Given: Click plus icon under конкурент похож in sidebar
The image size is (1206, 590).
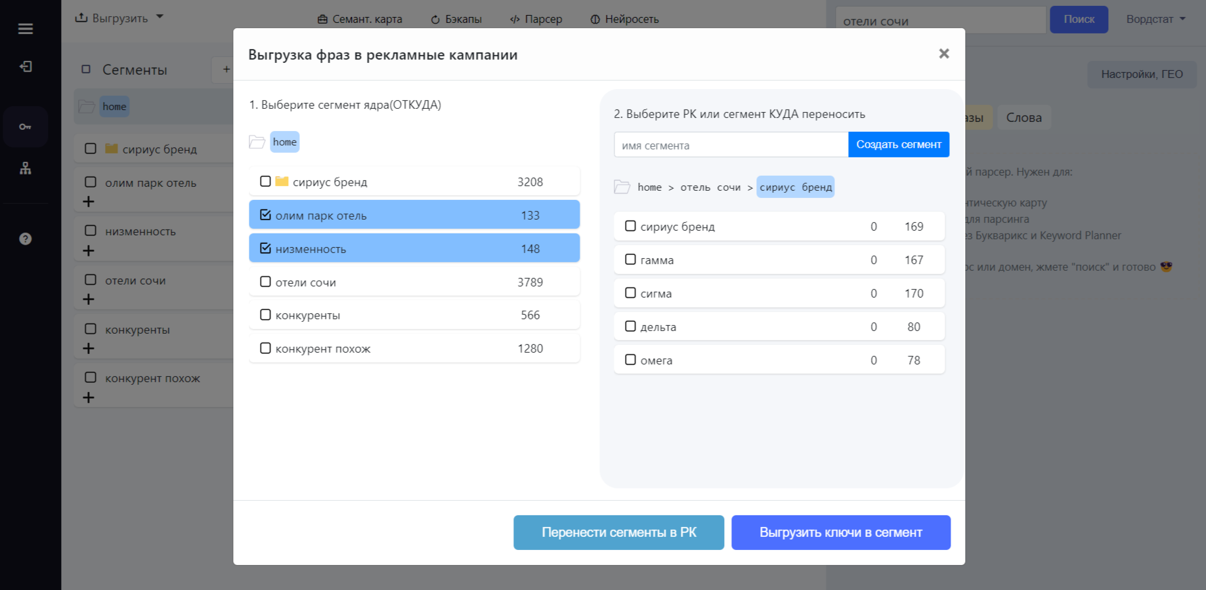Looking at the screenshot, I should [89, 397].
